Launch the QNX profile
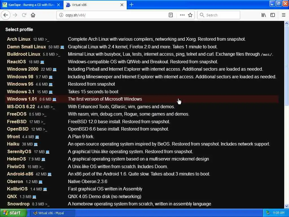289x217 pixels. pos(12,197)
